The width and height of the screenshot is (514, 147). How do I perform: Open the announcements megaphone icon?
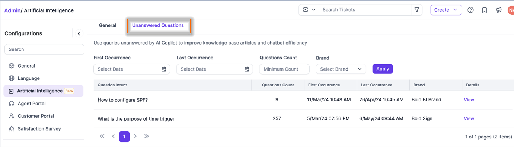(x=499, y=10)
